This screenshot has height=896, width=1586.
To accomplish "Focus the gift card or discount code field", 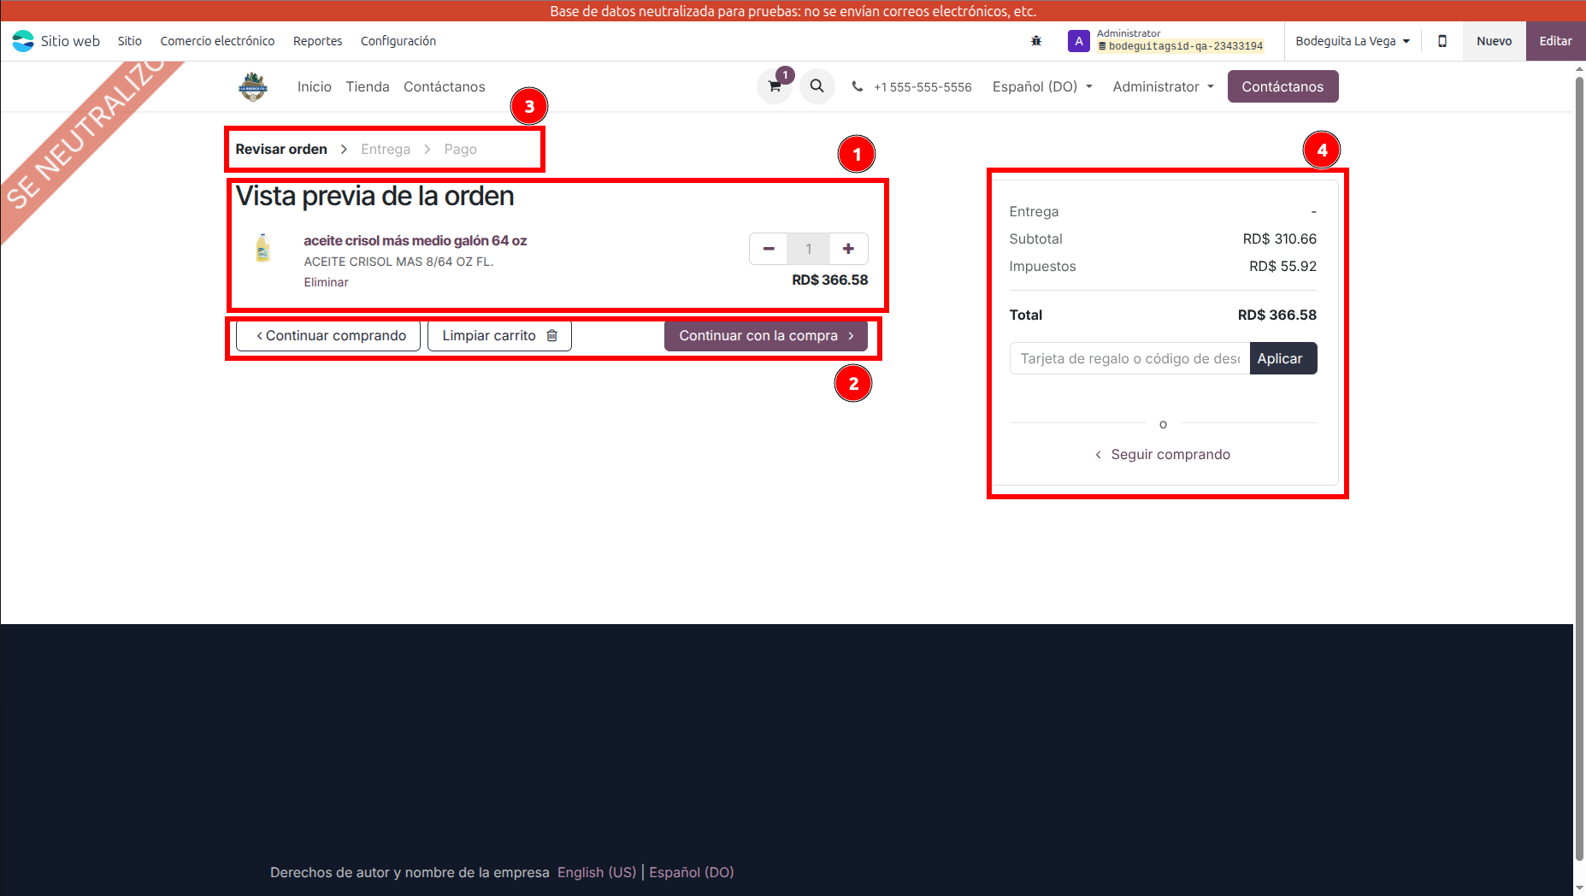I will point(1129,358).
